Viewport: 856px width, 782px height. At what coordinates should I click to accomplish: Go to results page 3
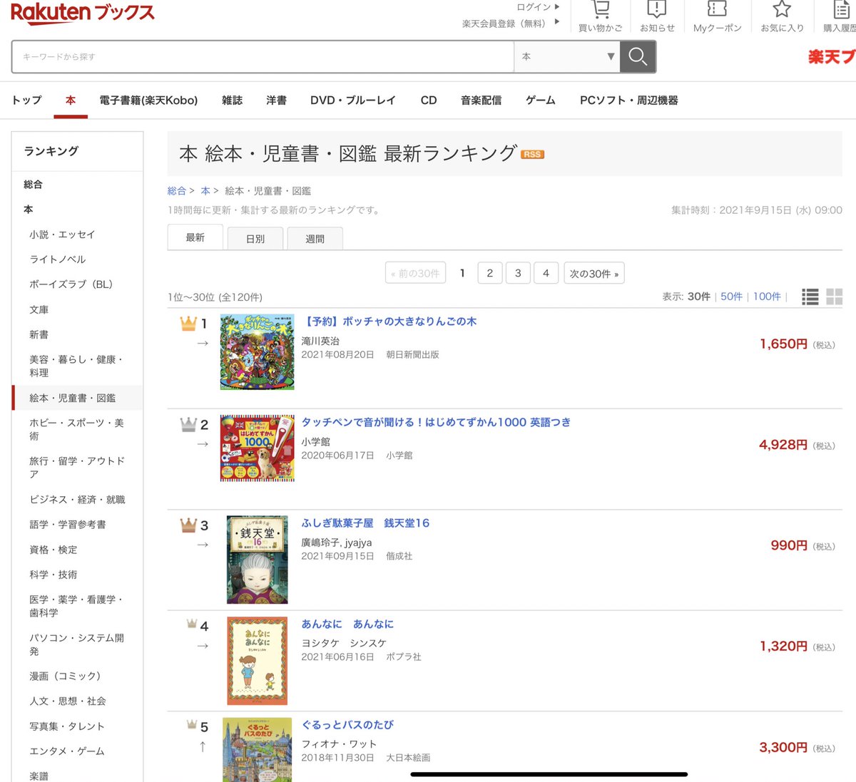click(x=518, y=273)
